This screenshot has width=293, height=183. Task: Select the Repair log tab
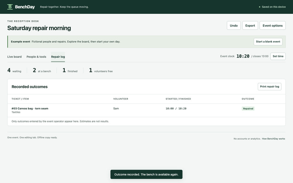tap(58, 57)
